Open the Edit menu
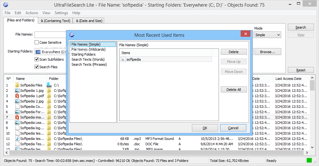 (18, 13)
